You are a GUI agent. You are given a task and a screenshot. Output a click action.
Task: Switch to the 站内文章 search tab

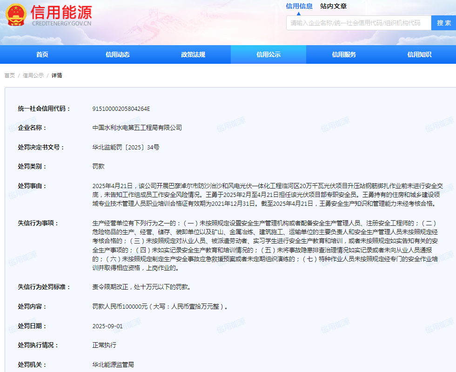[333, 6]
